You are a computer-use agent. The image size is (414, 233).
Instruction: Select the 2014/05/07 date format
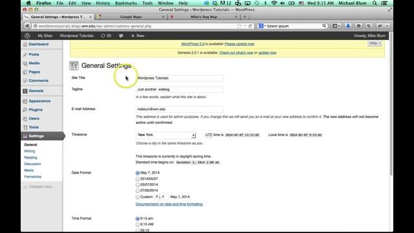click(138, 179)
